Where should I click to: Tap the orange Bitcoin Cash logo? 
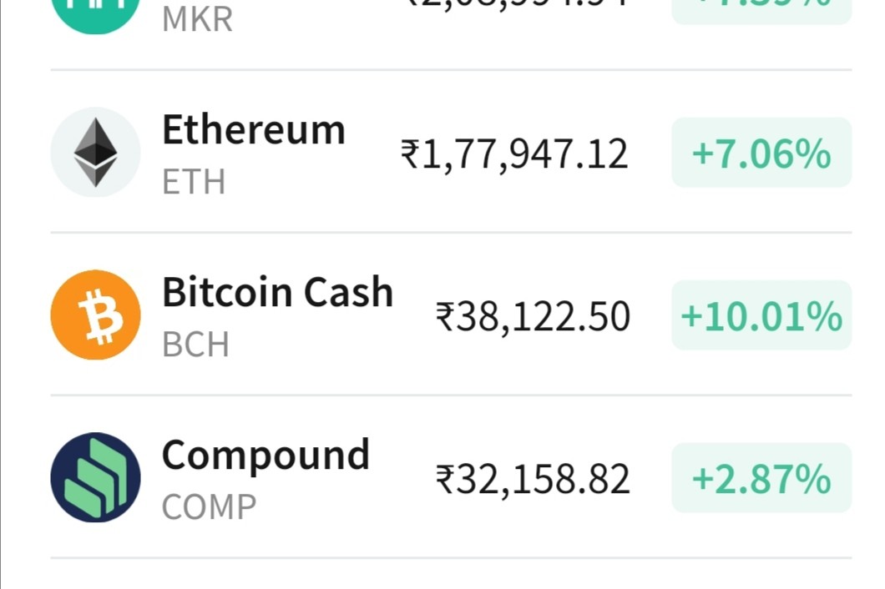(95, 315)
